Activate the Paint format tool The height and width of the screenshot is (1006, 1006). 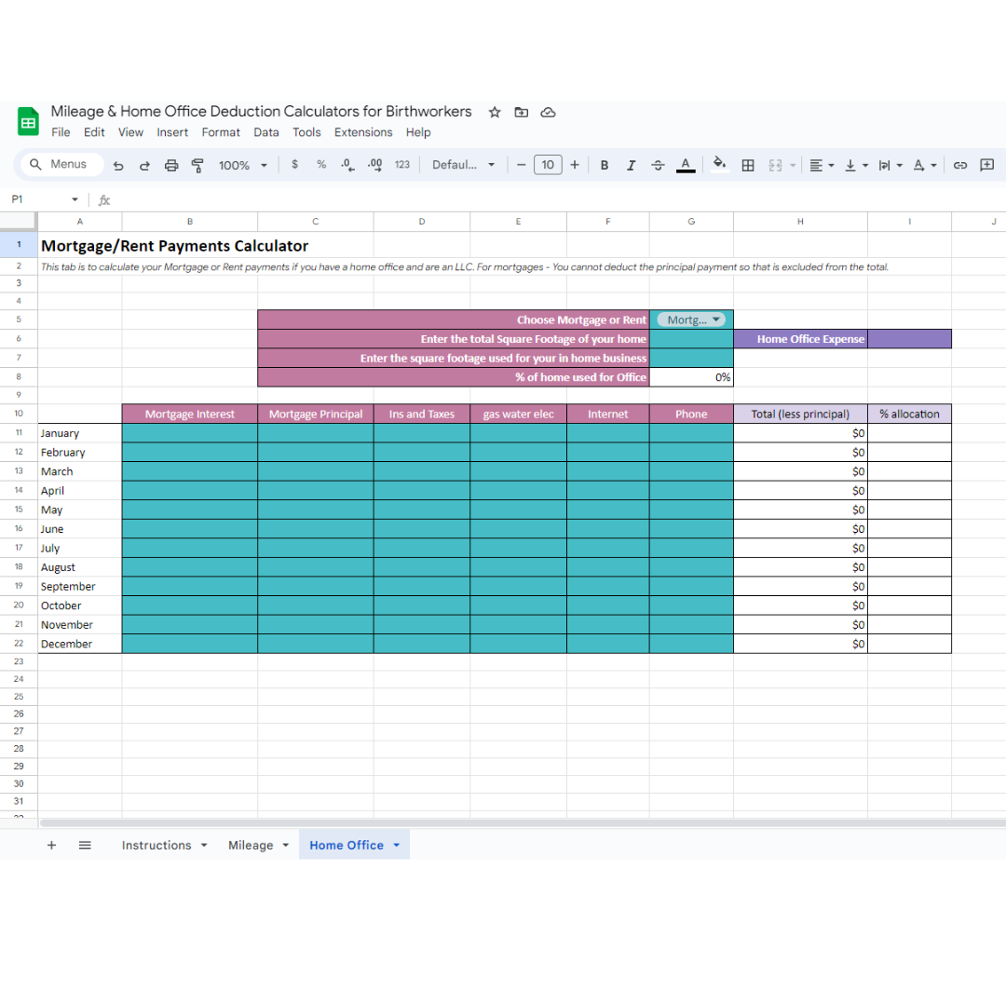tap(197, 166)
